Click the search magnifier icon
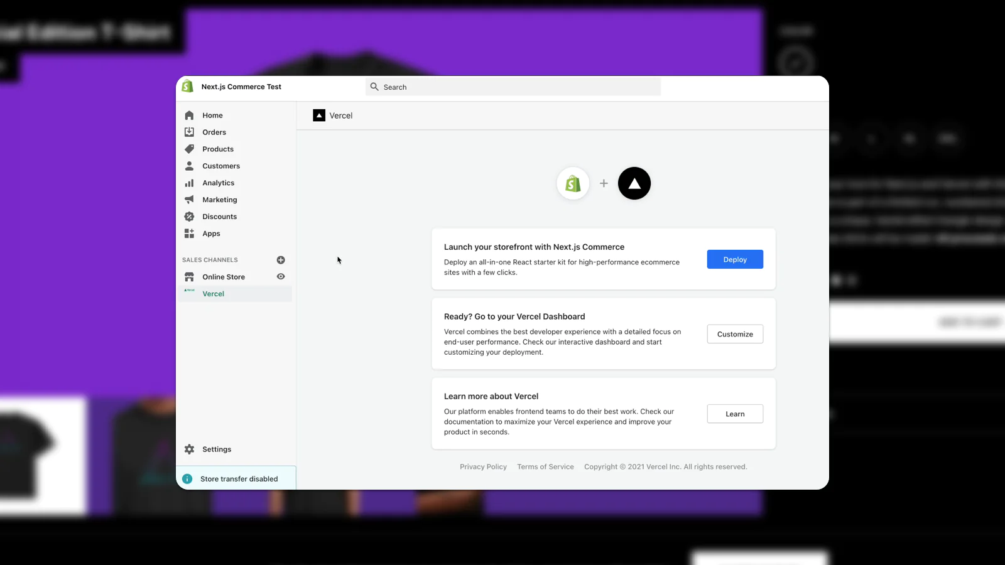The height and width of the screenshot is (565, 1005). (x=374, y=87)
